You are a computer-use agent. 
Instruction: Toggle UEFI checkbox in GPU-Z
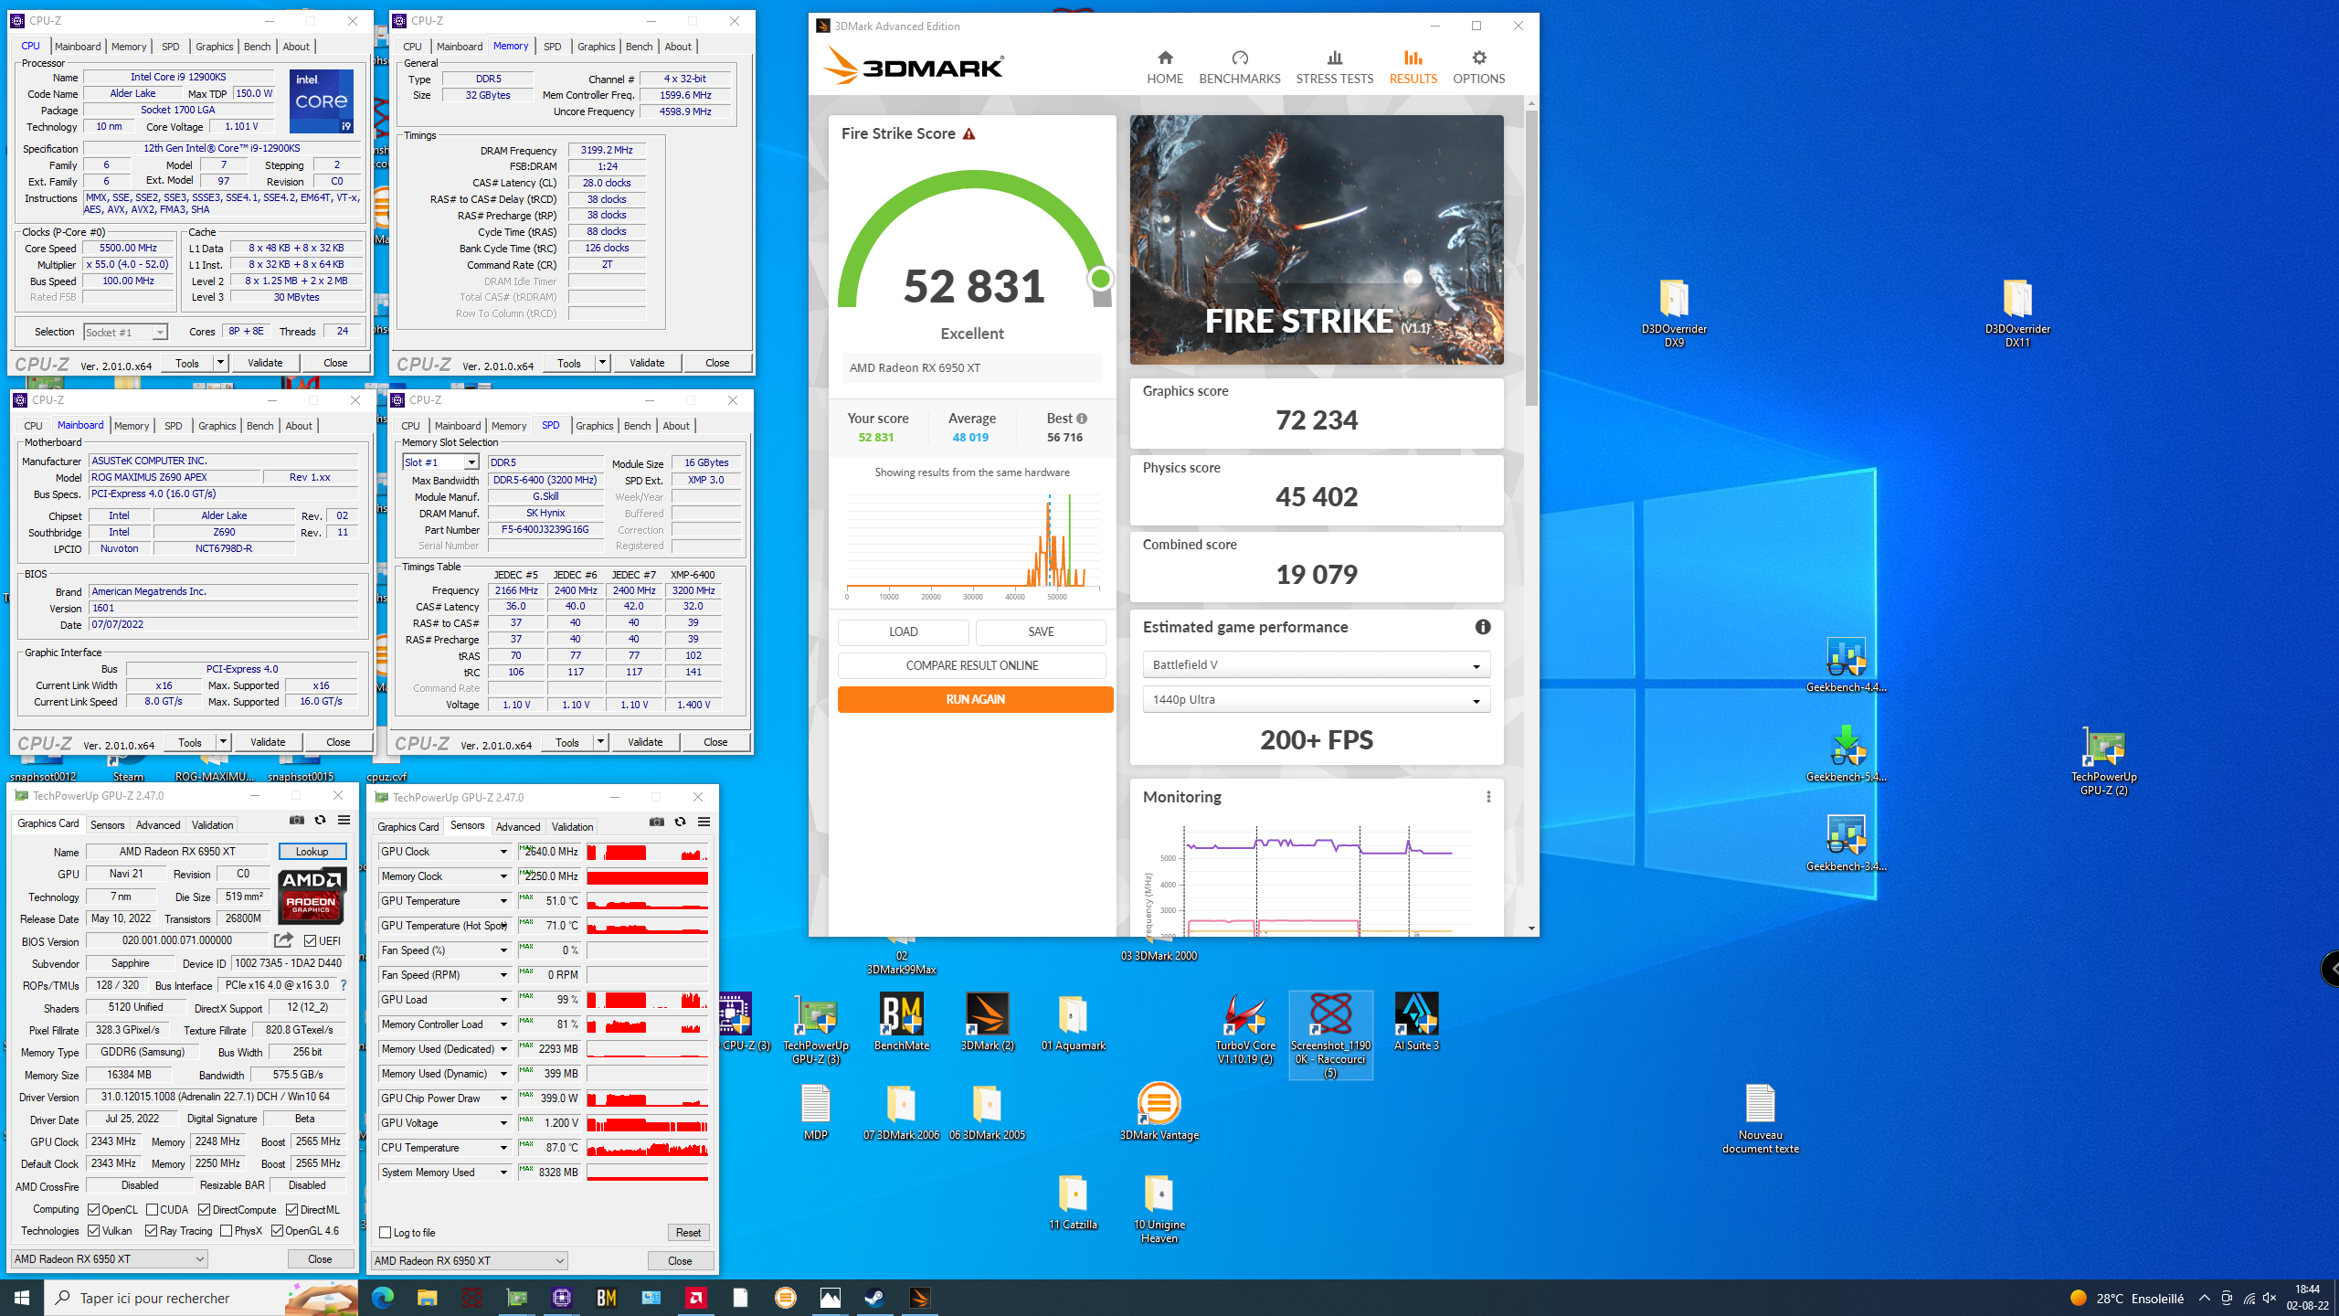(311, 940)
